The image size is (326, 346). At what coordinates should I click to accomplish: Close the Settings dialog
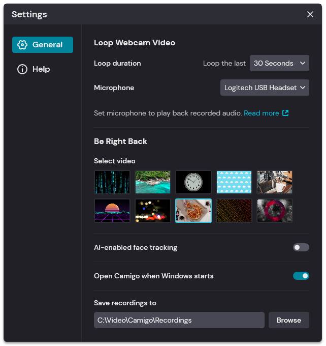310,14
